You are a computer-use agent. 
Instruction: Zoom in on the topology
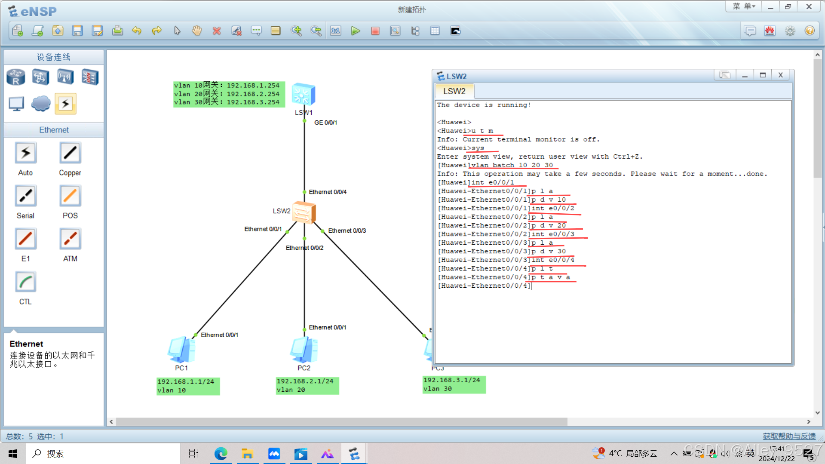[x=296, y=31]
